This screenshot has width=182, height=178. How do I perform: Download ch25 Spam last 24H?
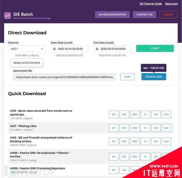pyautogui.click(x=166, y=114)
